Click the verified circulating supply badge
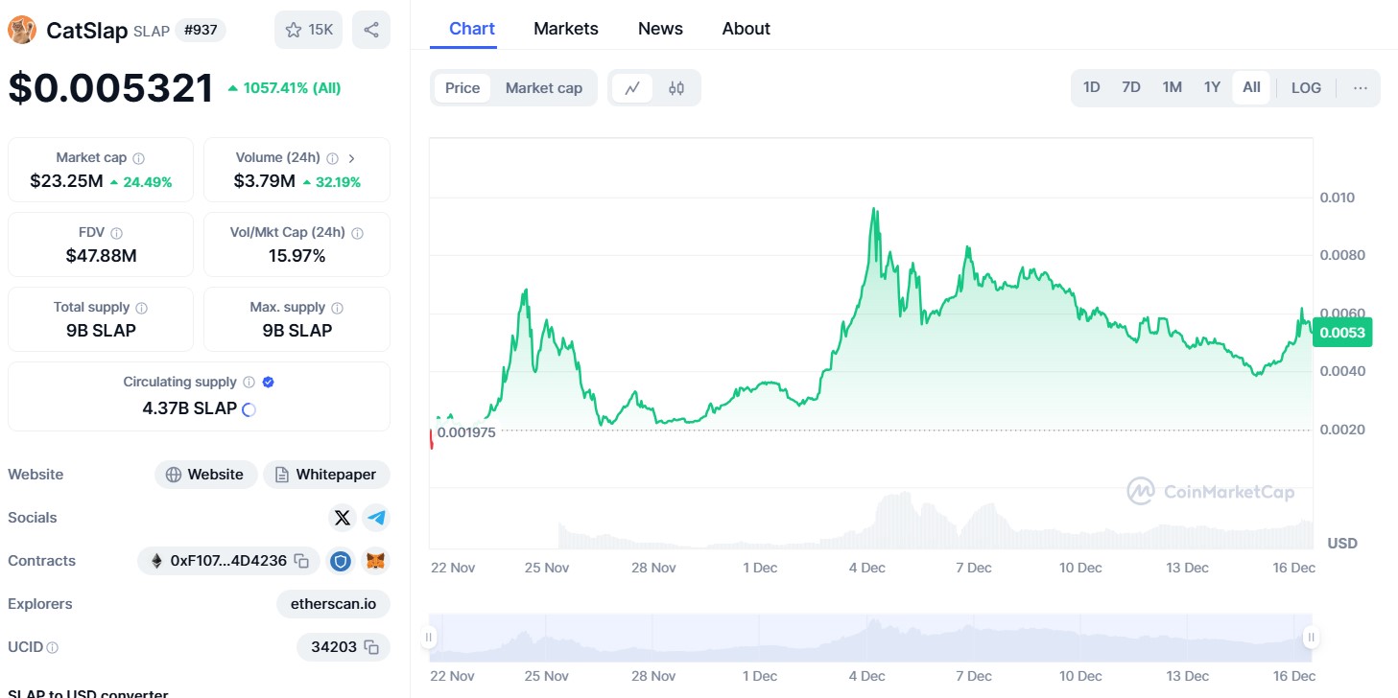 [269, 382]
